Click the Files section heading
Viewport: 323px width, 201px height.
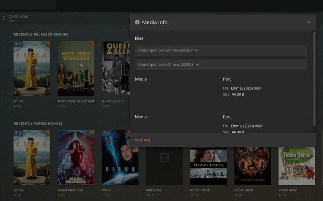139,38
